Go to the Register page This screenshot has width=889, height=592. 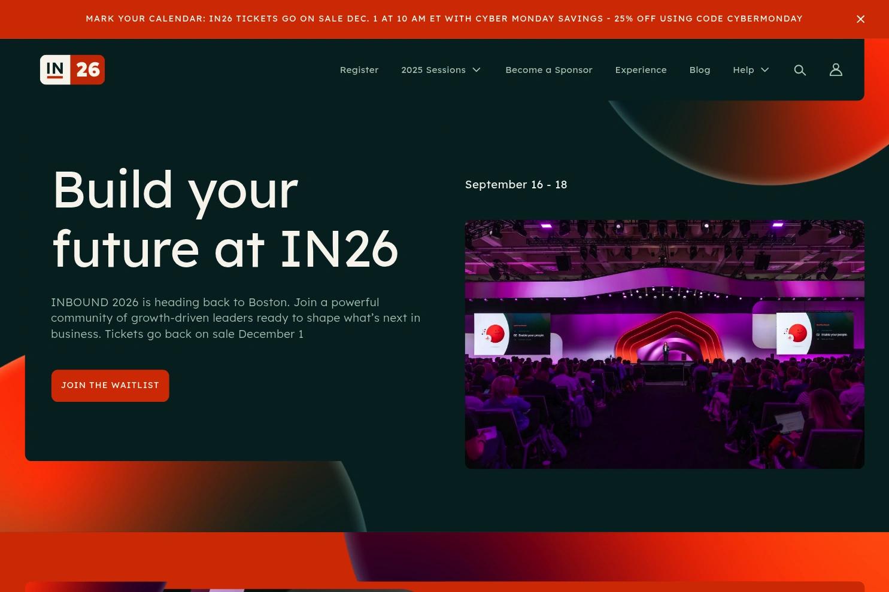point(359,70)
